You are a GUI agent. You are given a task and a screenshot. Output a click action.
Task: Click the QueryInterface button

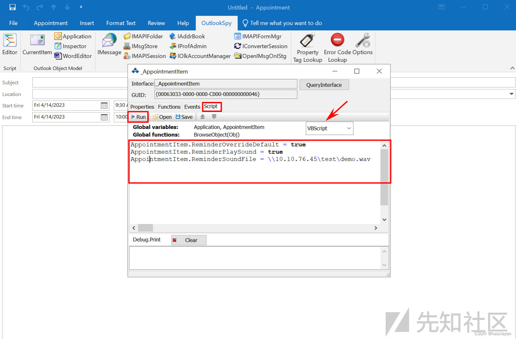[324, 85]
